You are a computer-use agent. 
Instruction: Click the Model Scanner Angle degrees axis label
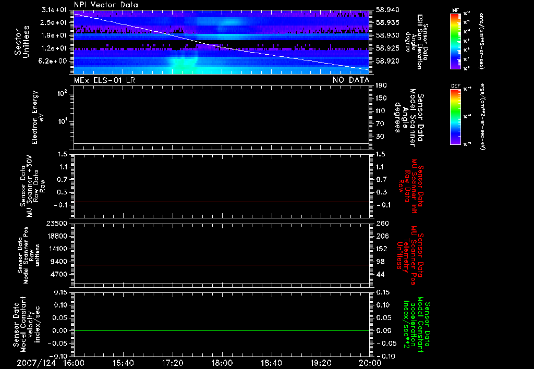[409, 118]
